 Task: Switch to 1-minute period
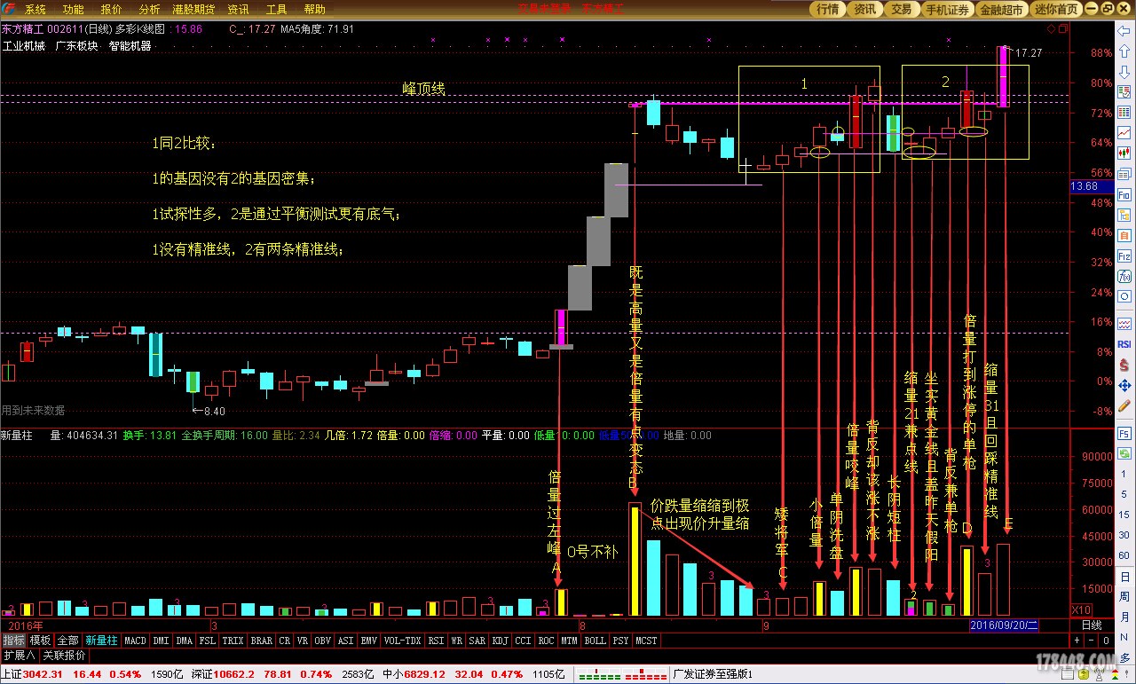click(x=1124, y=474)
